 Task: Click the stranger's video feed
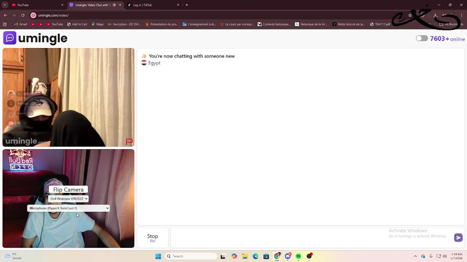68,98
